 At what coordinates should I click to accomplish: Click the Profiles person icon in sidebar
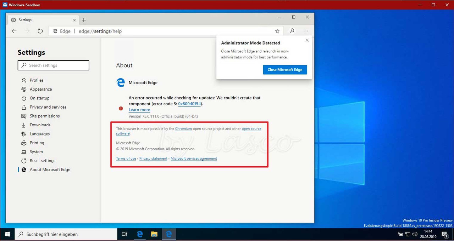pos(24,80)
